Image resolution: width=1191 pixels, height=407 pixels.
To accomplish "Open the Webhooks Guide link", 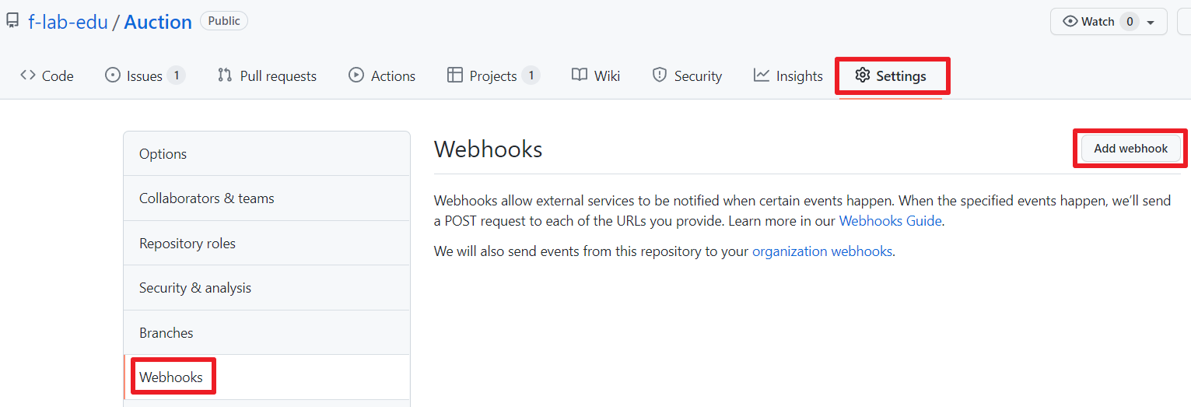I will tap(891, 221).
